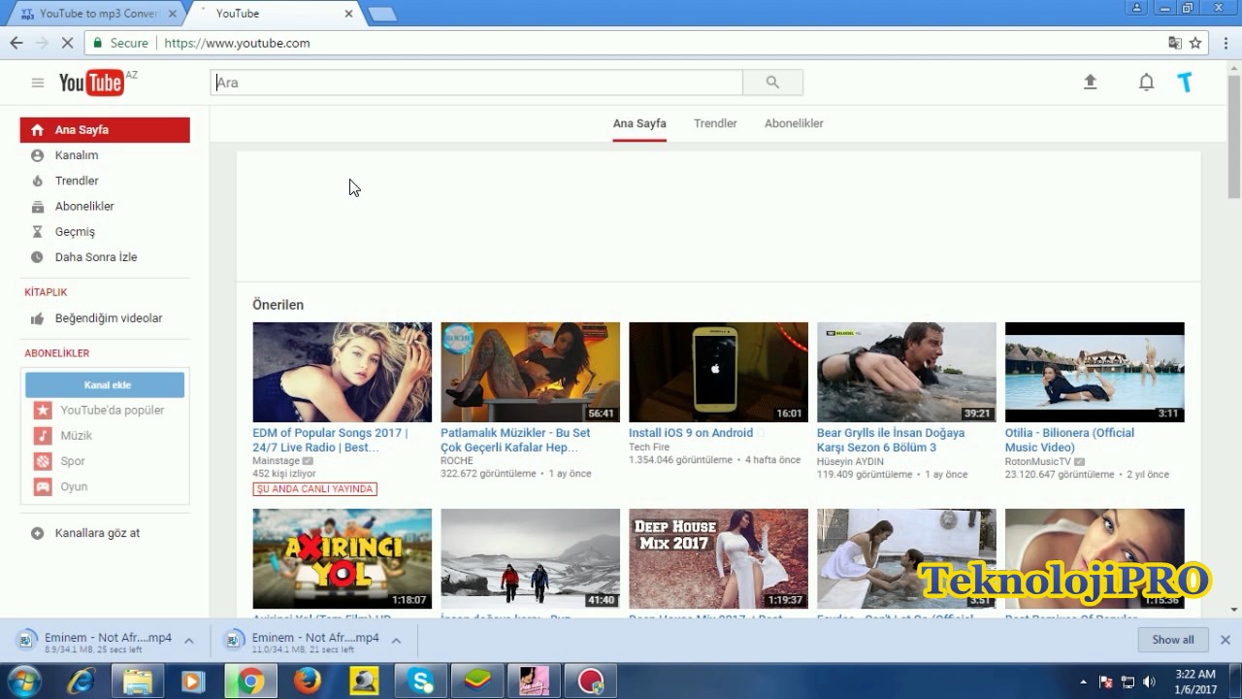Open the Hüseyin AYDIN channel link
Image resolution: width=1242 pixels, height=699 pixels.
(850, 461)
